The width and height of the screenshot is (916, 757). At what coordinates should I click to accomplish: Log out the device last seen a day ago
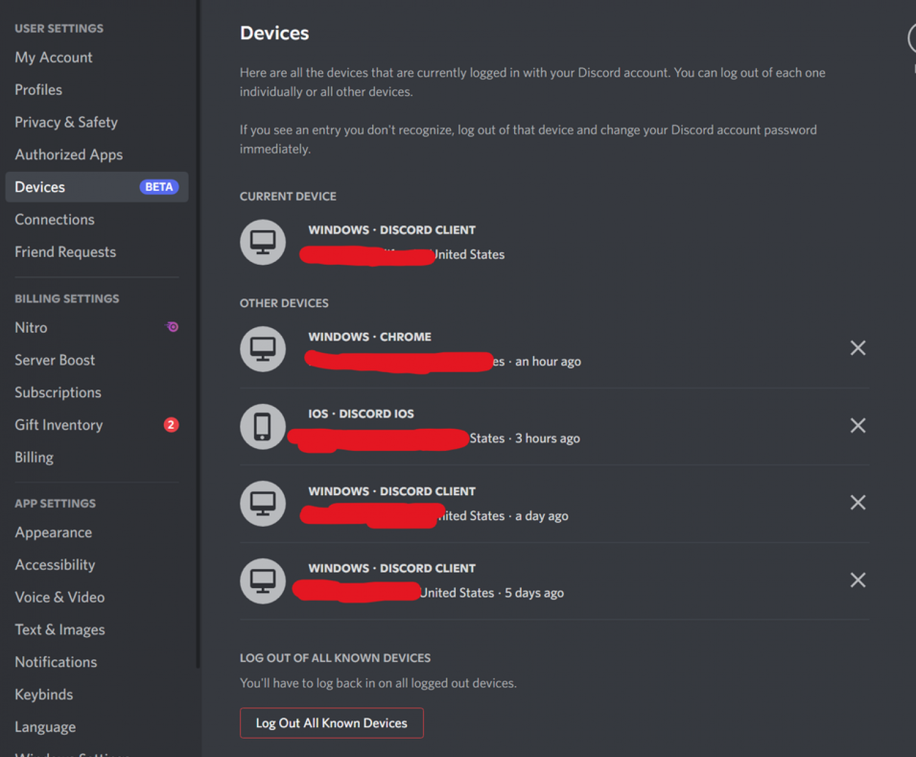pyautogui.click(x=858, y=502)
